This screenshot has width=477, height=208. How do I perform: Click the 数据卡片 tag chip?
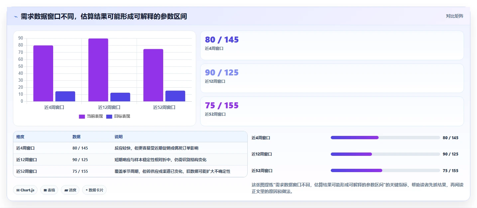click(94, 190)
